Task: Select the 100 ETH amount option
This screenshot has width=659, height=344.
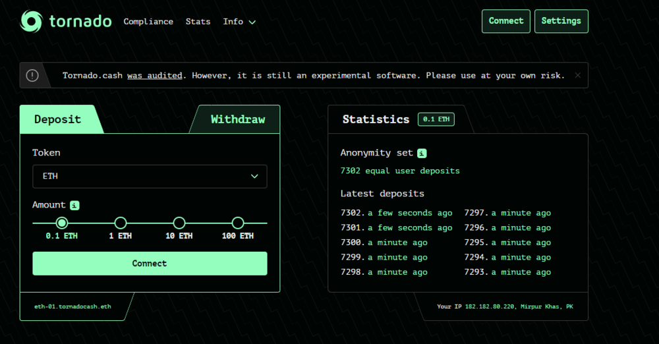Action: 238,223
